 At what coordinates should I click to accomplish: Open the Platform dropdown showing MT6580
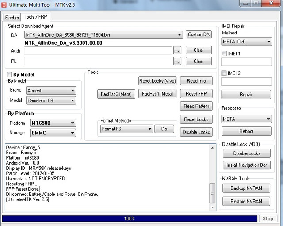point(53,123)
